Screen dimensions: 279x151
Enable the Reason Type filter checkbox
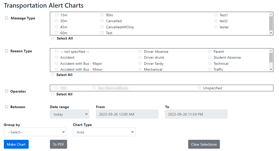(x=7, y=51)
